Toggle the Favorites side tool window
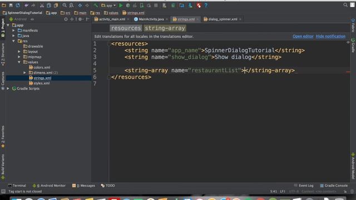The height and width of the screenshot is (200, 356). [3, 137]
